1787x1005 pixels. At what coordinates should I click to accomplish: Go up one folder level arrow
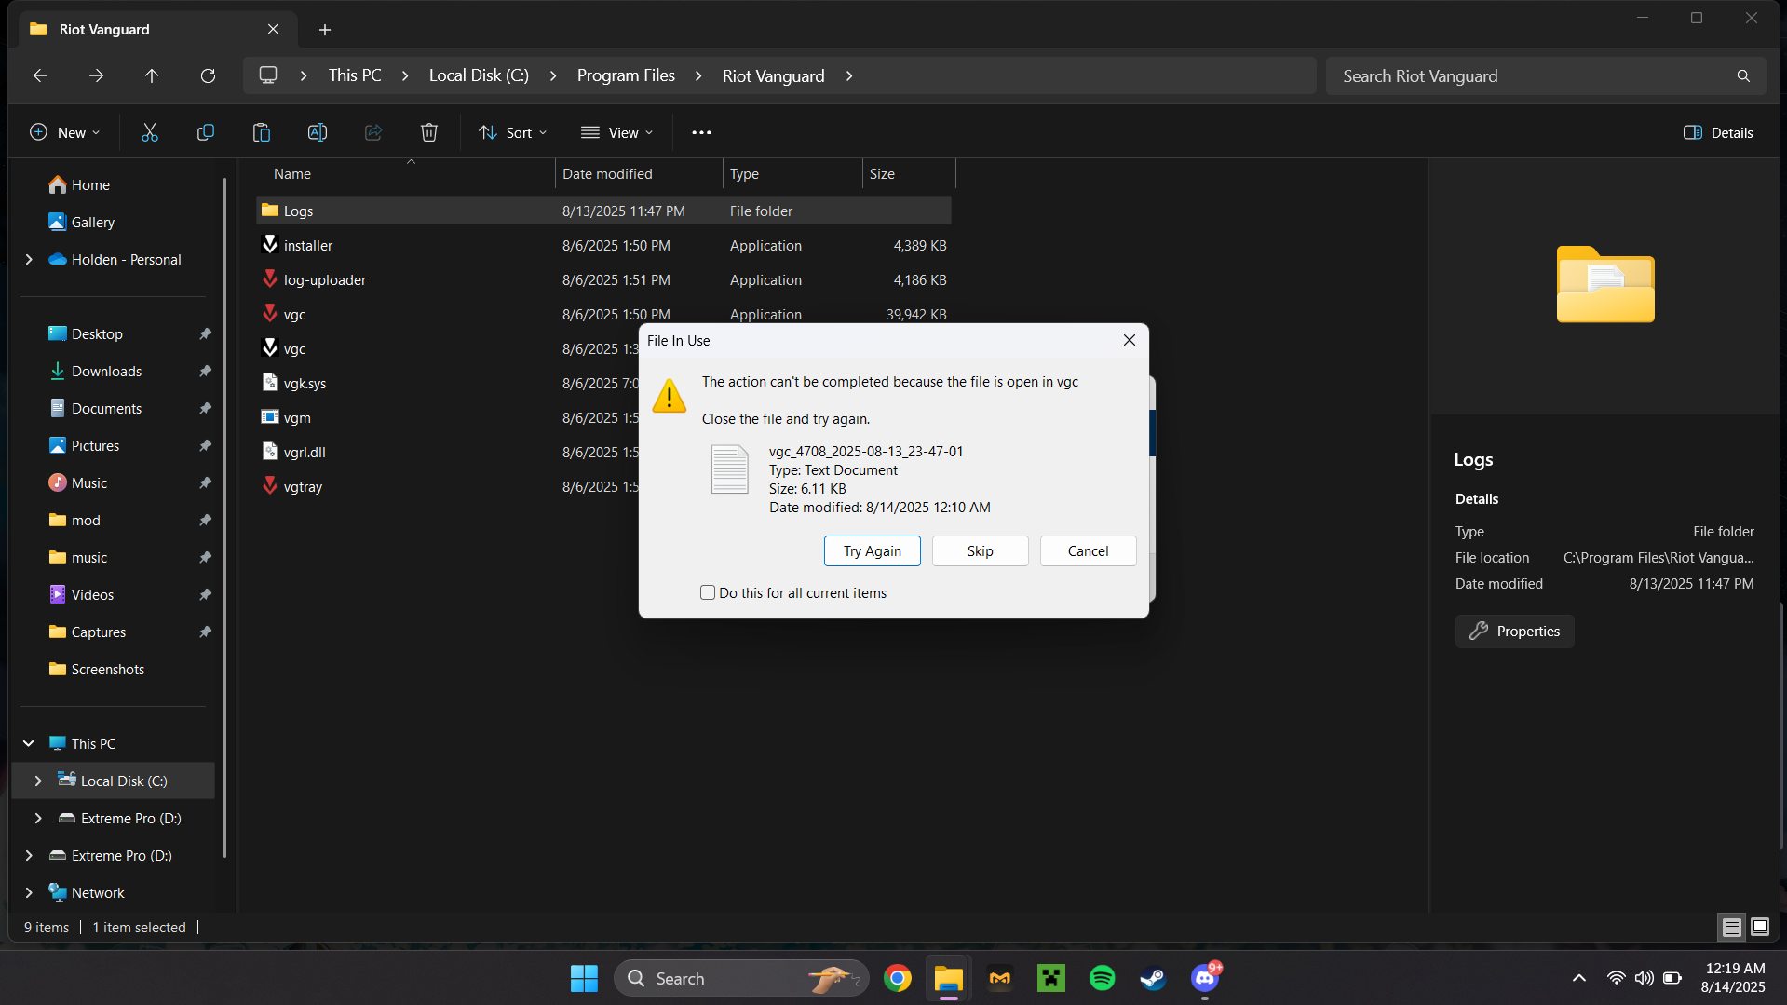click(x=152, y=75)
